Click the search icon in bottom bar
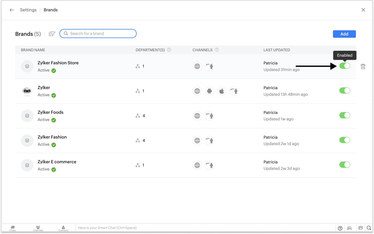The height and width of the screenshot is (234, 374). 369,228
